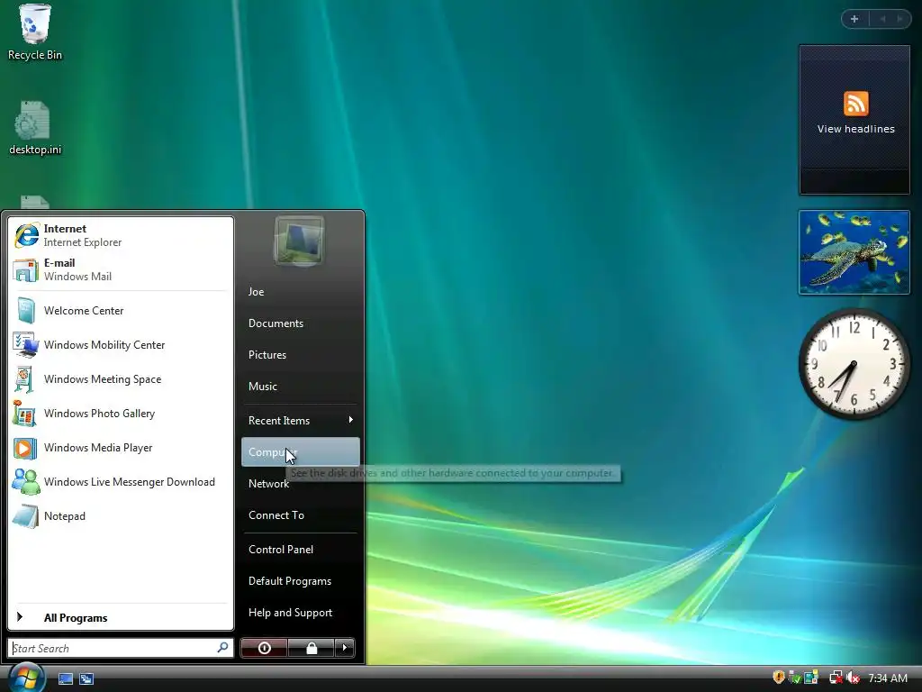
Task: Open Default Programs
Action: tap(300, 581)
